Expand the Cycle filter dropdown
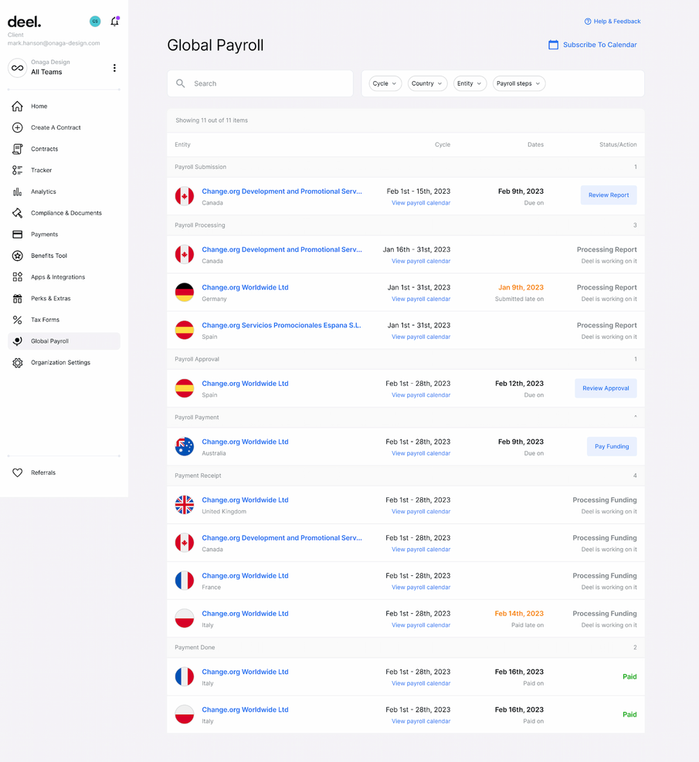 [385, 83]
